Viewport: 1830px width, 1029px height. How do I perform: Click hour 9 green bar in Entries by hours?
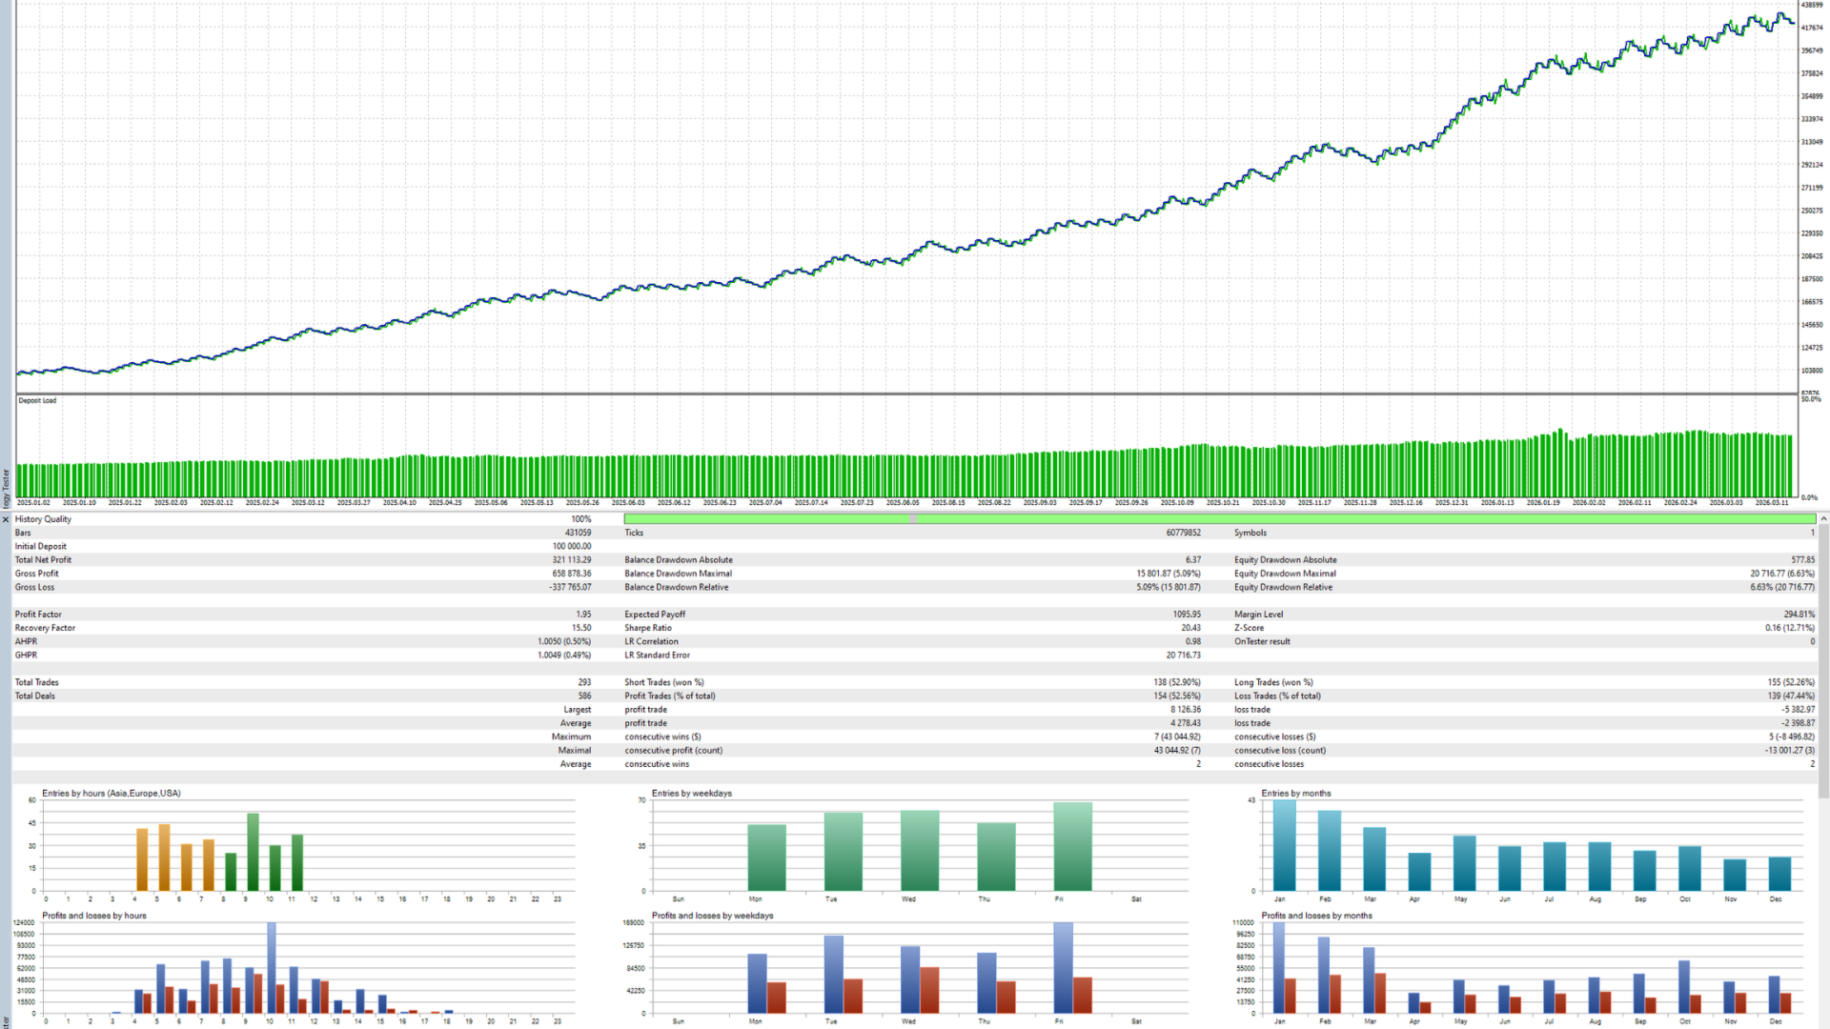pyautogui.click(x=253, y=852)
